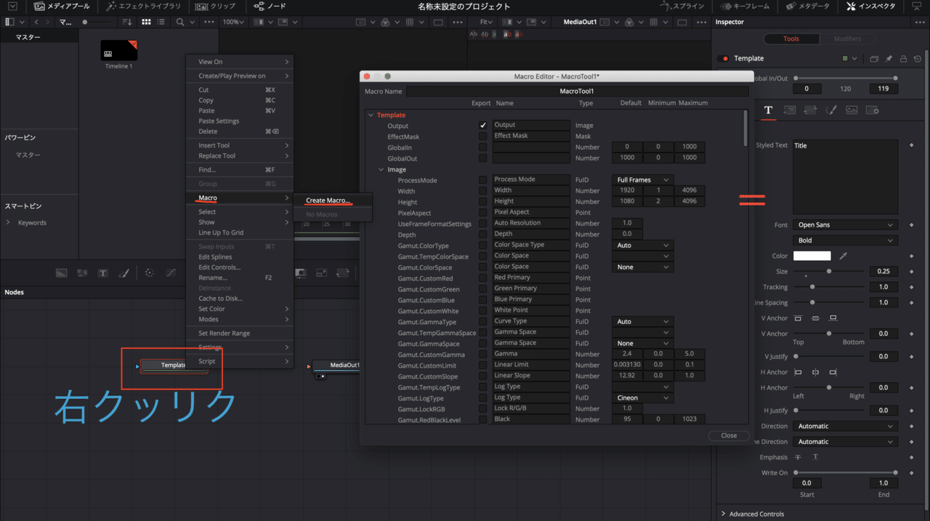Switch to the Tools tab in Inspector
930x521 pixels.
790,39
